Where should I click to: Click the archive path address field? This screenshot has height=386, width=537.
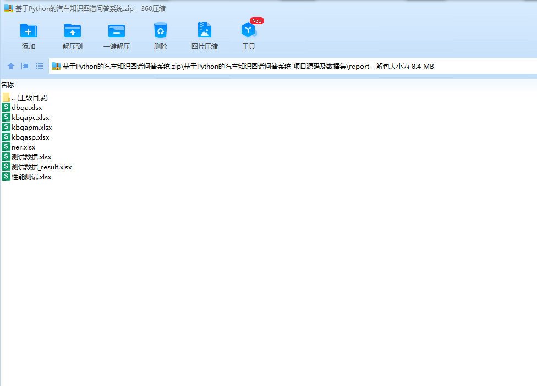(x=293, y=67)
